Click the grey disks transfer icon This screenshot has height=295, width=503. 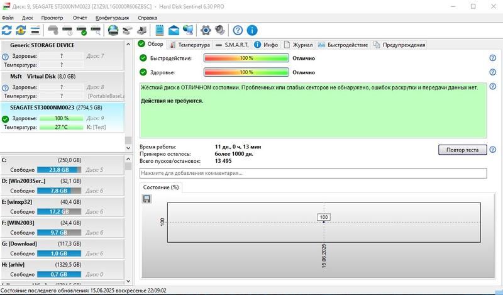pos(128,30)
